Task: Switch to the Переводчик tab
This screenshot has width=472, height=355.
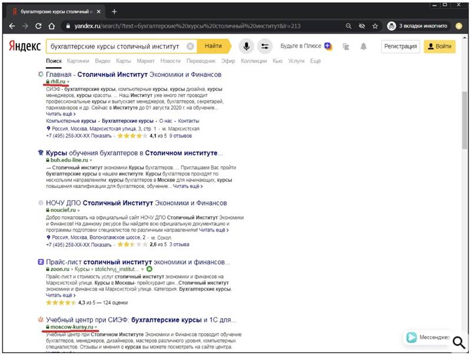Action: (x=201, y=61)
